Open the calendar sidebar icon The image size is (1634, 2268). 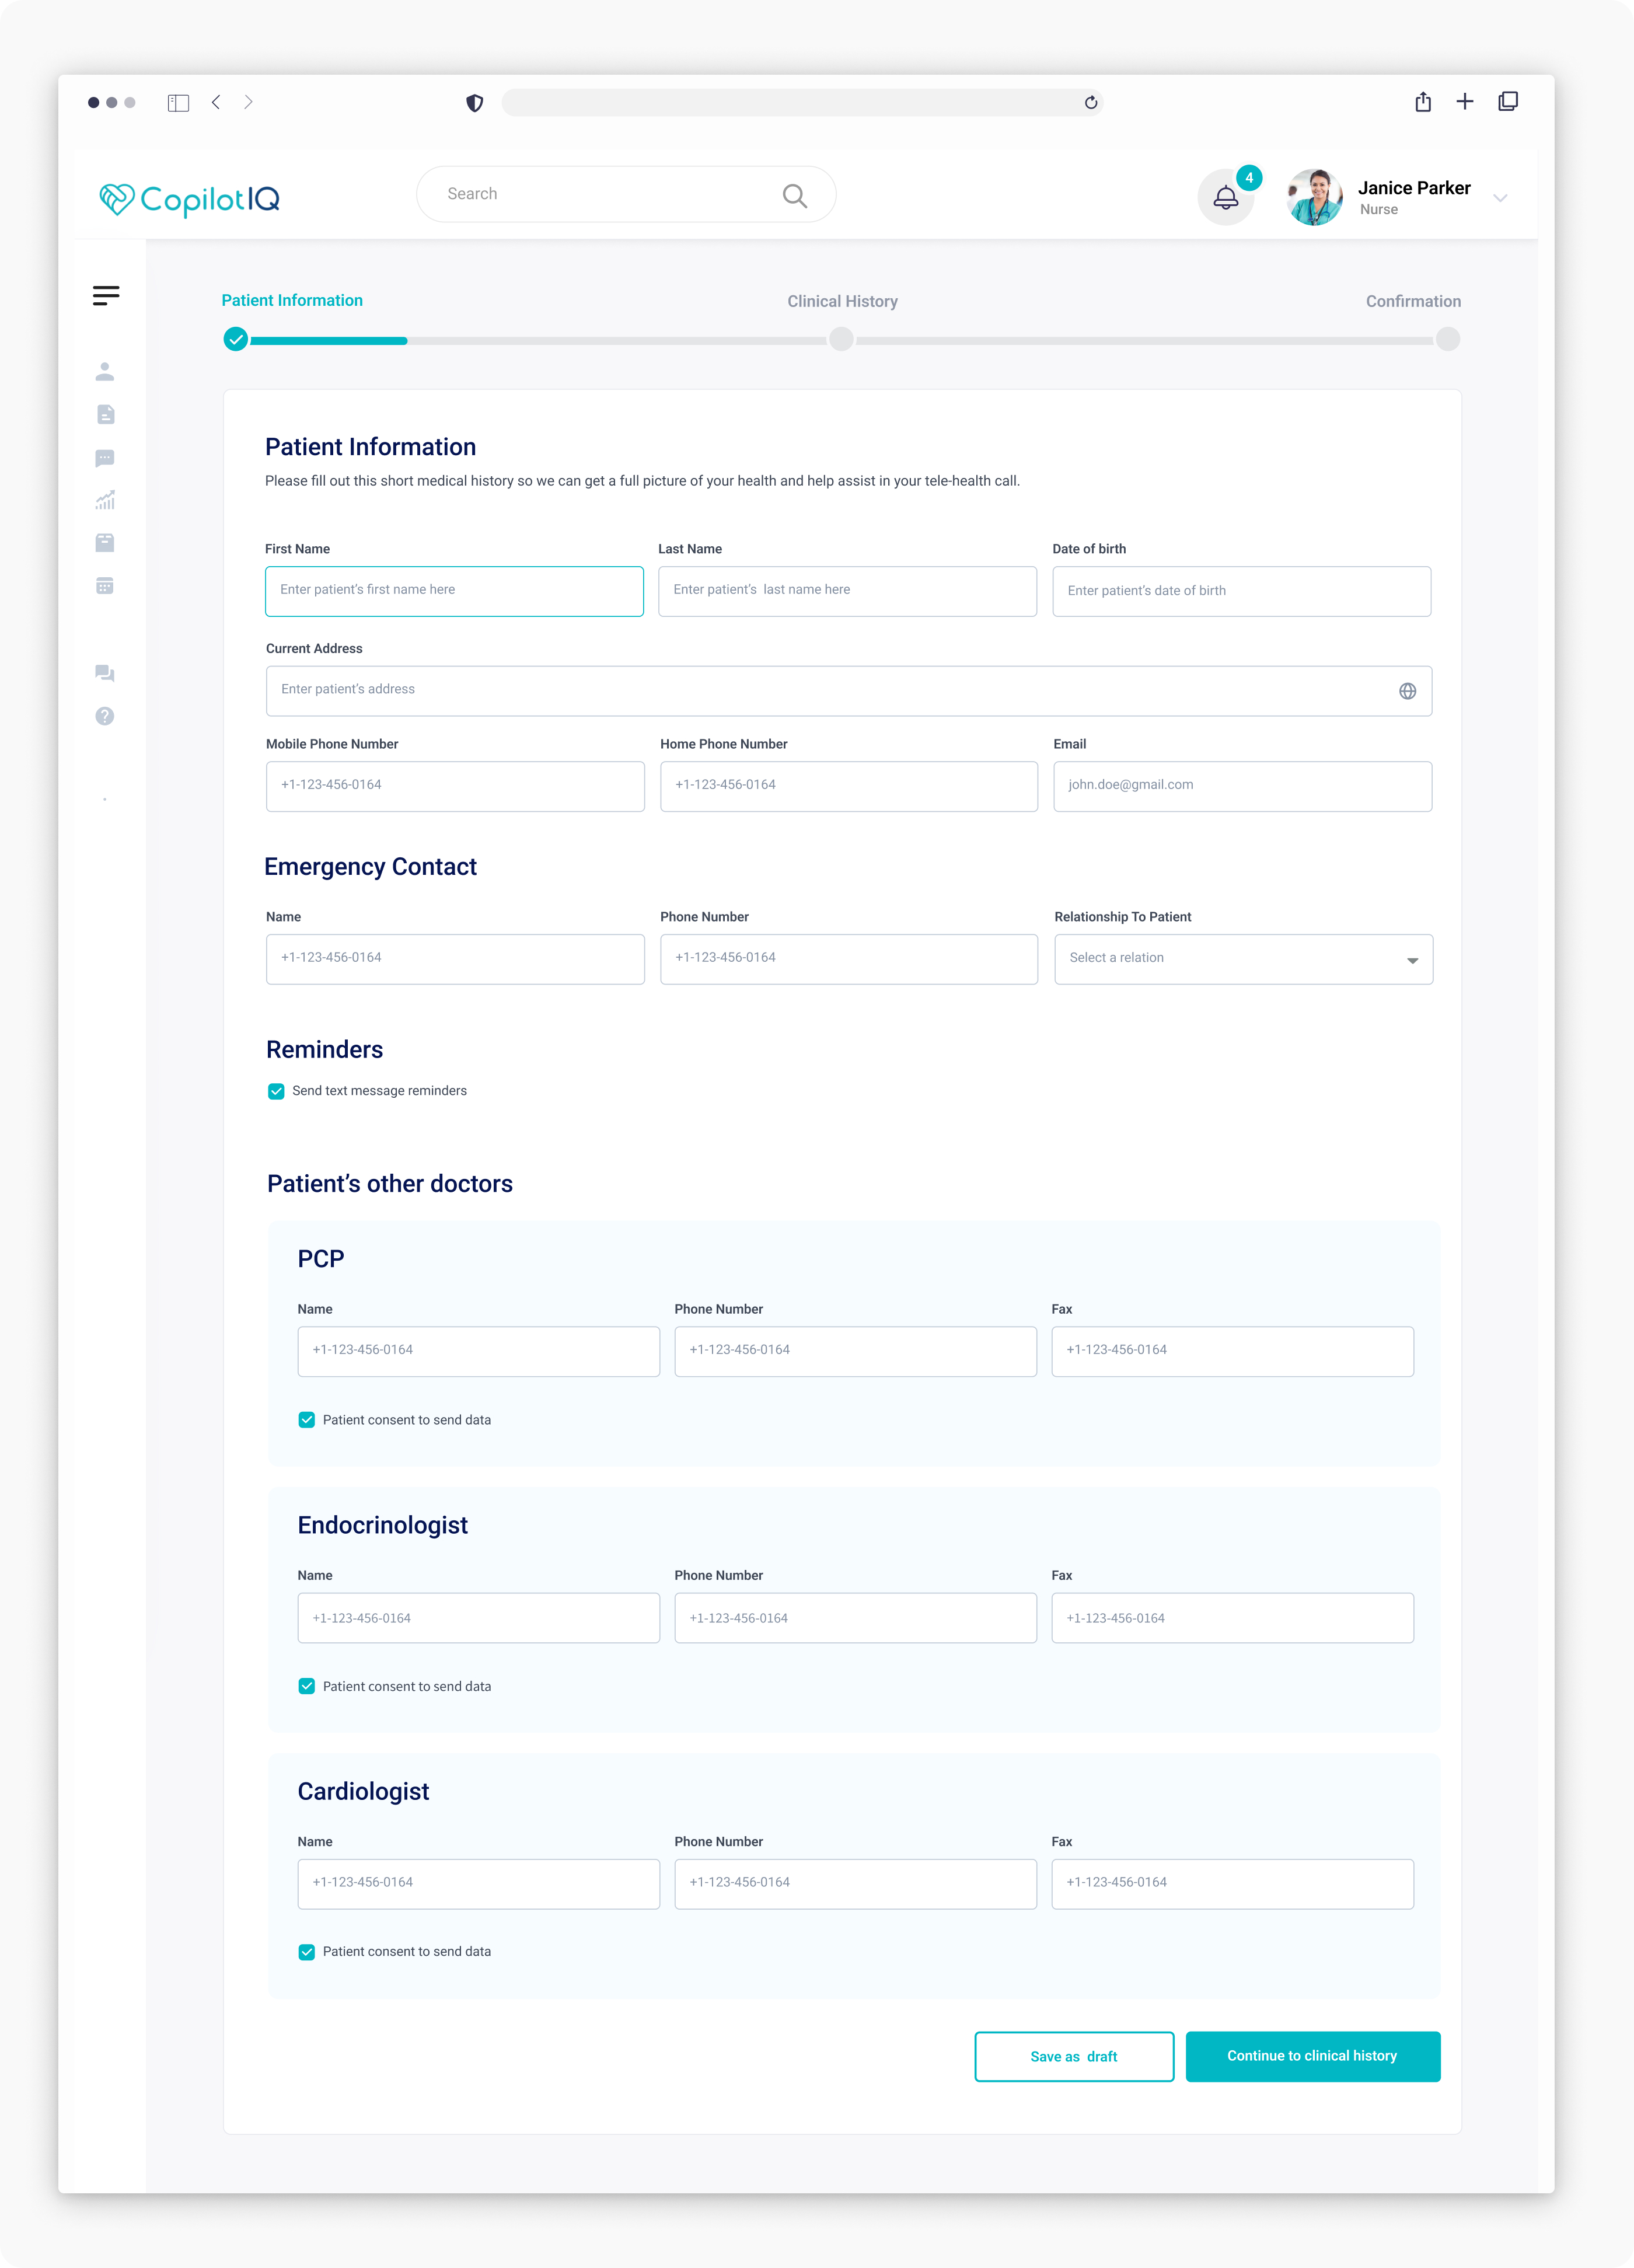point(105,586)
